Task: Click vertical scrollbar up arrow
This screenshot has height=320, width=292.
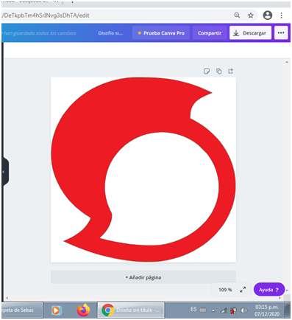Action: (287, 62)
